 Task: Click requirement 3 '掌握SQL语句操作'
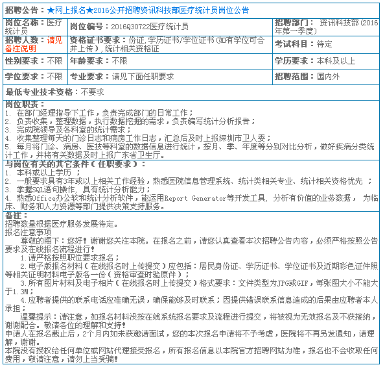coord(78,190)
